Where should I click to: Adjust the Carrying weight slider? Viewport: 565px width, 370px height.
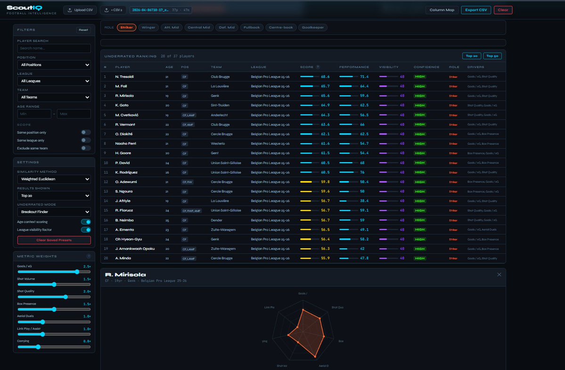pos(54,347)
